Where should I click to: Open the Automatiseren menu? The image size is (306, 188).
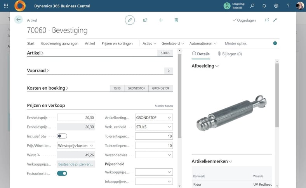[x=203, y=43]
